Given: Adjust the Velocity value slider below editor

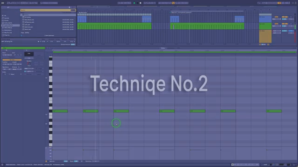Looking at the screenshot, I should [x=66, y=161].
